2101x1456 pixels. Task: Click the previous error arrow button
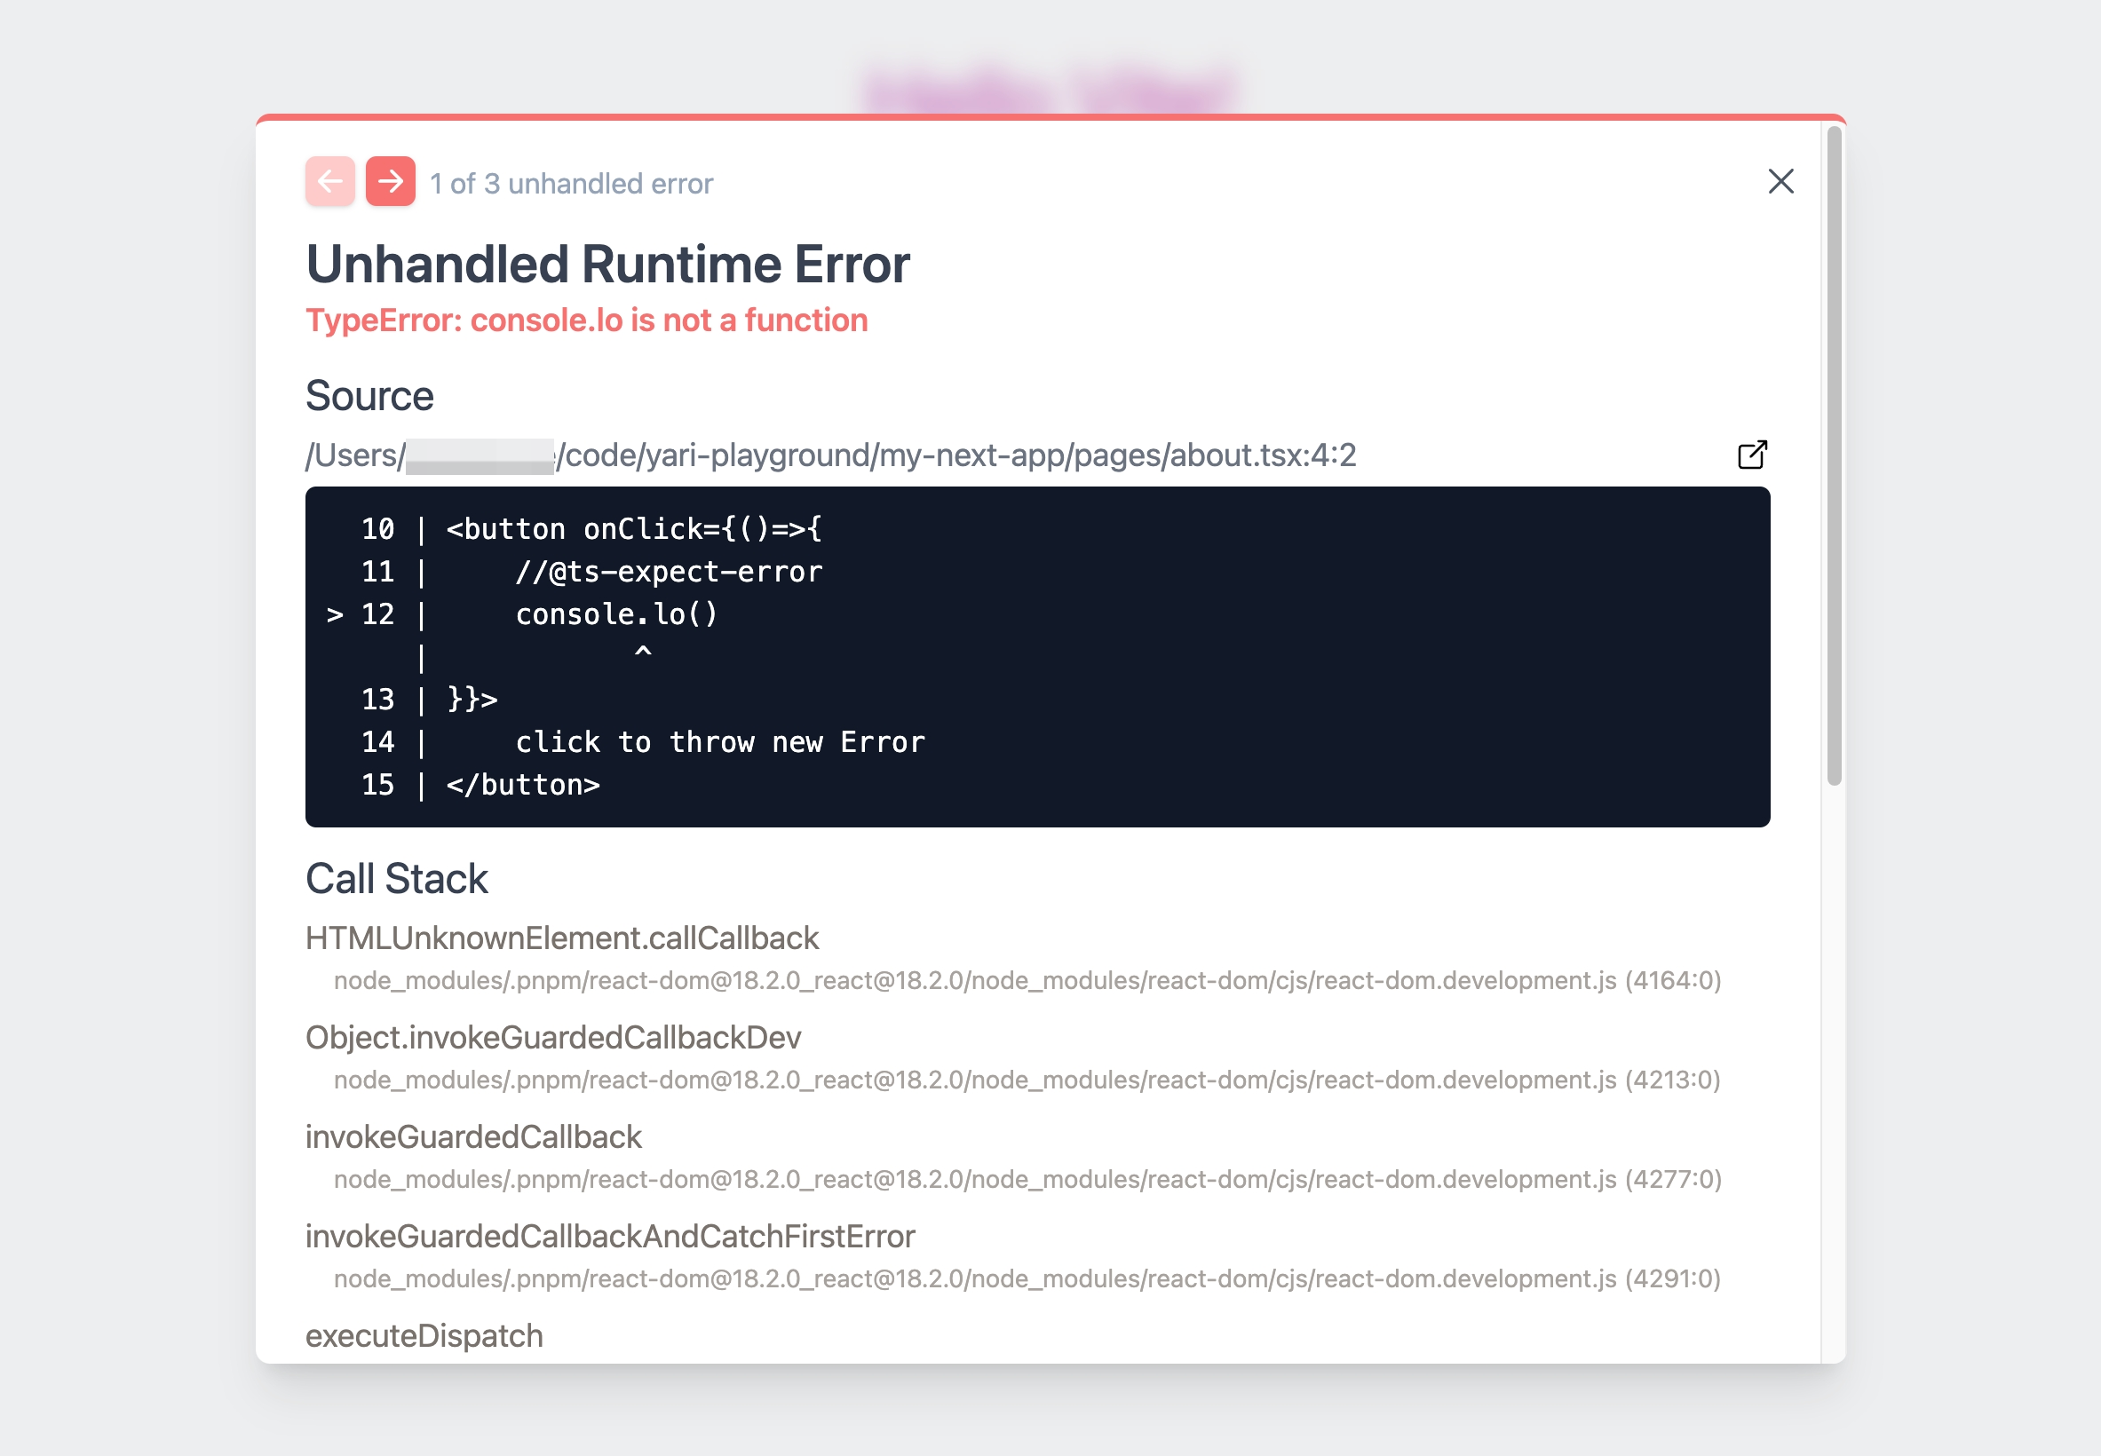click(329, 181)
